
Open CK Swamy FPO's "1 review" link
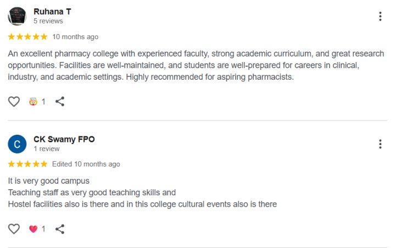coord(46,148)
